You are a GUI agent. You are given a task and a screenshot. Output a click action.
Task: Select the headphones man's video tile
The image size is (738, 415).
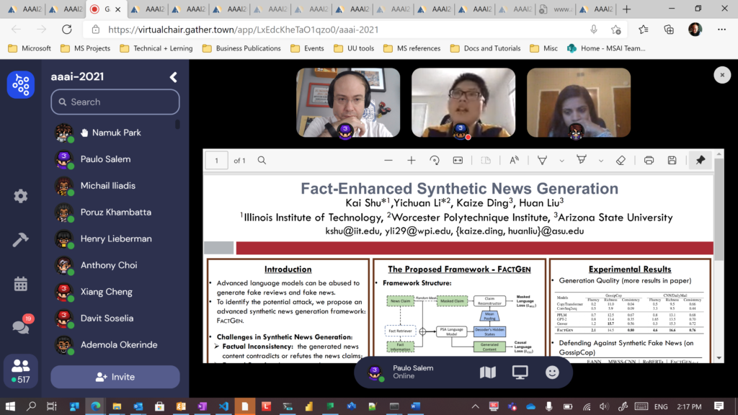click(x=348, y=102)
